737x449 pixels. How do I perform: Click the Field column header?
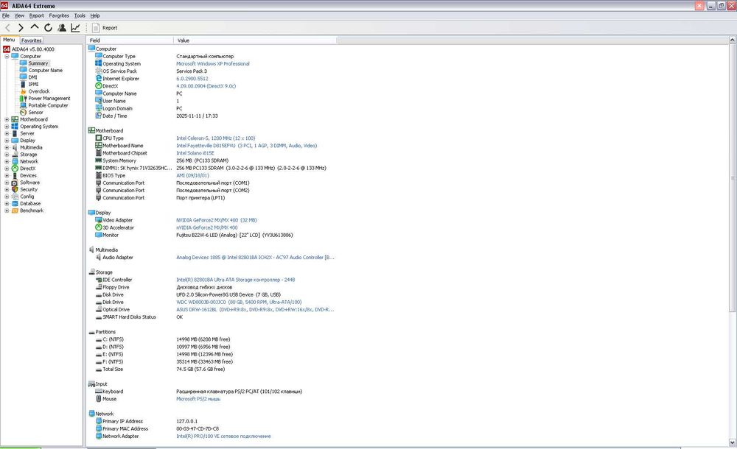pyautogui.click(x=130, y=40)
